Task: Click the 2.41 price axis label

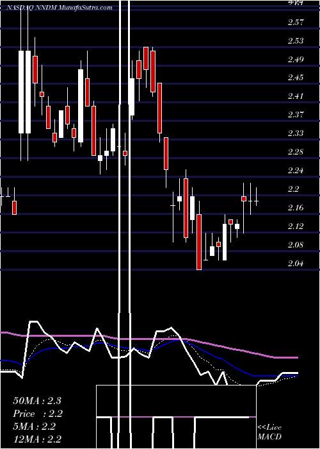Action: coord(296,96)
